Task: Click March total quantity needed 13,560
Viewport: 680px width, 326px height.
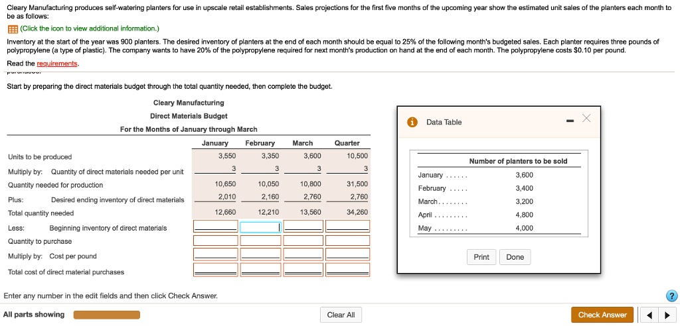Action: pyautogui.click(x=311, y=213)
